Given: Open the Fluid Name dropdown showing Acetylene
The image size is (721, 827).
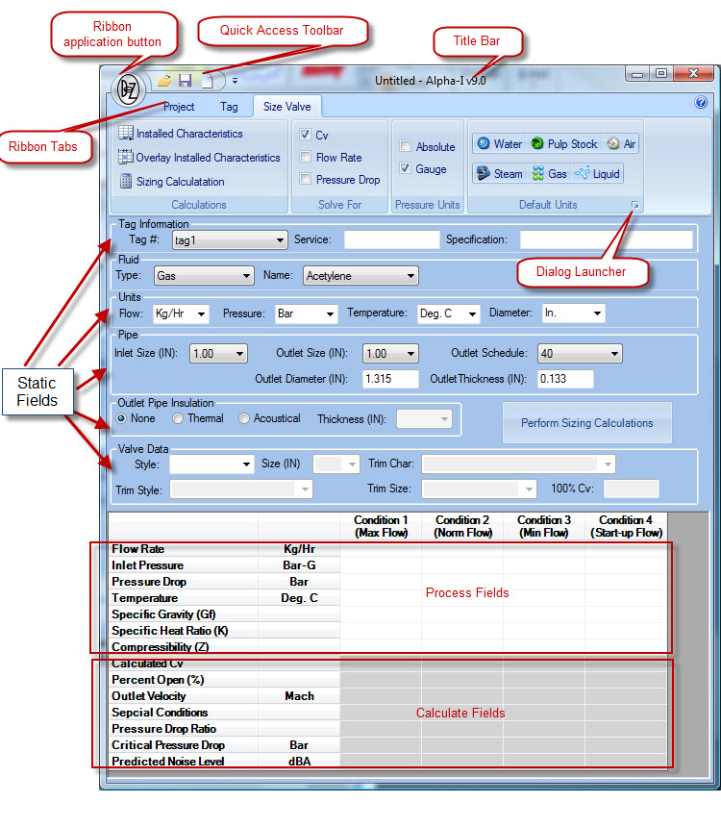Looking at the screenshot, I should [360, 276].
